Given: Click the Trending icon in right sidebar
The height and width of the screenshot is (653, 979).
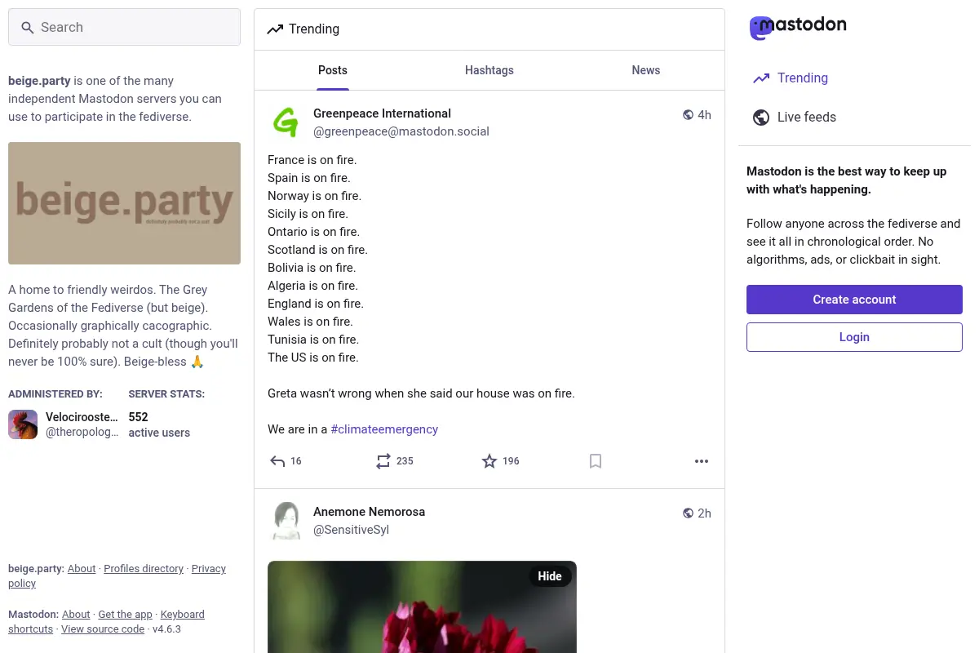Looking at the screenshot, I should tap(761, 78).
